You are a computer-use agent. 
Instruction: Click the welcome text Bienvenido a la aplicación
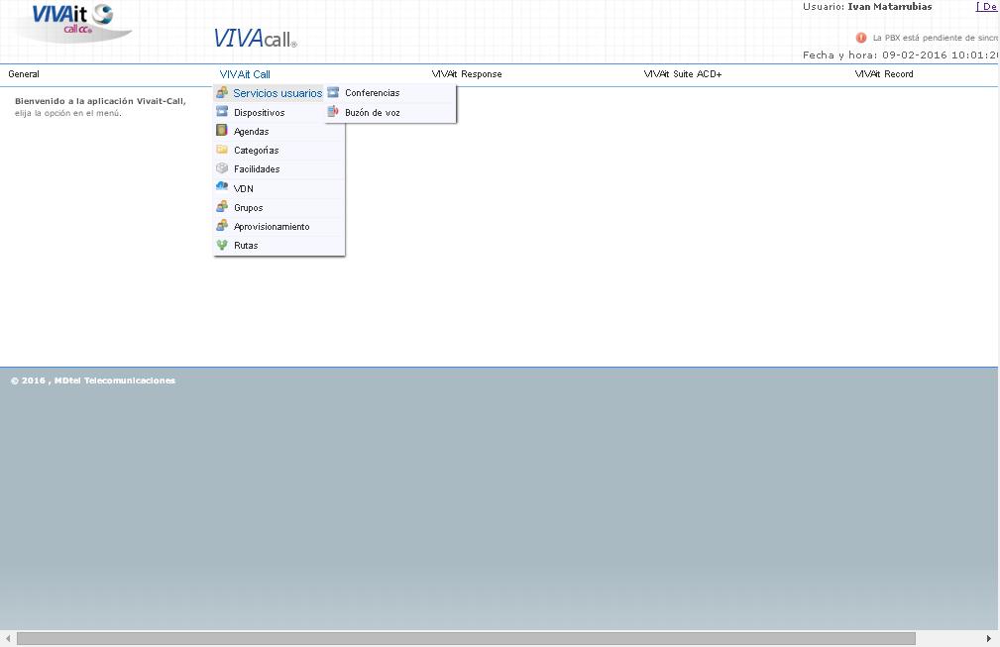pyautogui.click(x=100, y=101)
